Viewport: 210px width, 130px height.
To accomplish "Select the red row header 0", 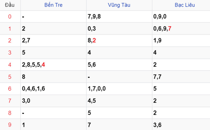I will [x=10, y=17].
